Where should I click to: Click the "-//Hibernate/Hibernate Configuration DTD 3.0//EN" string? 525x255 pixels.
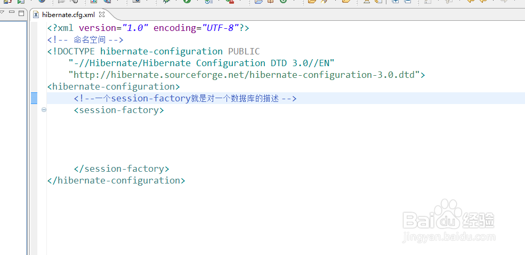click(x=201, y=63)
